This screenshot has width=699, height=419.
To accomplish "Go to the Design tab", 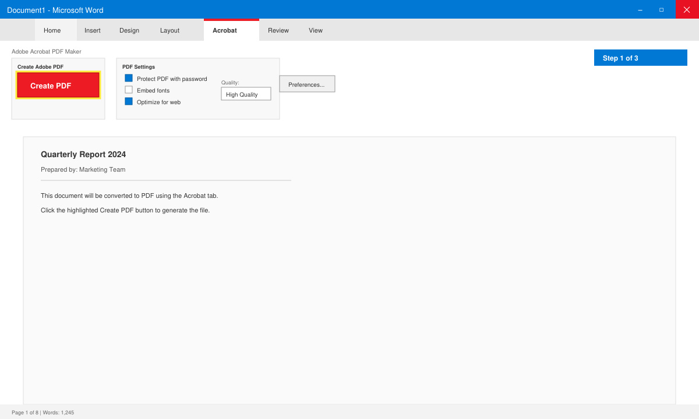I will [129, 30].
